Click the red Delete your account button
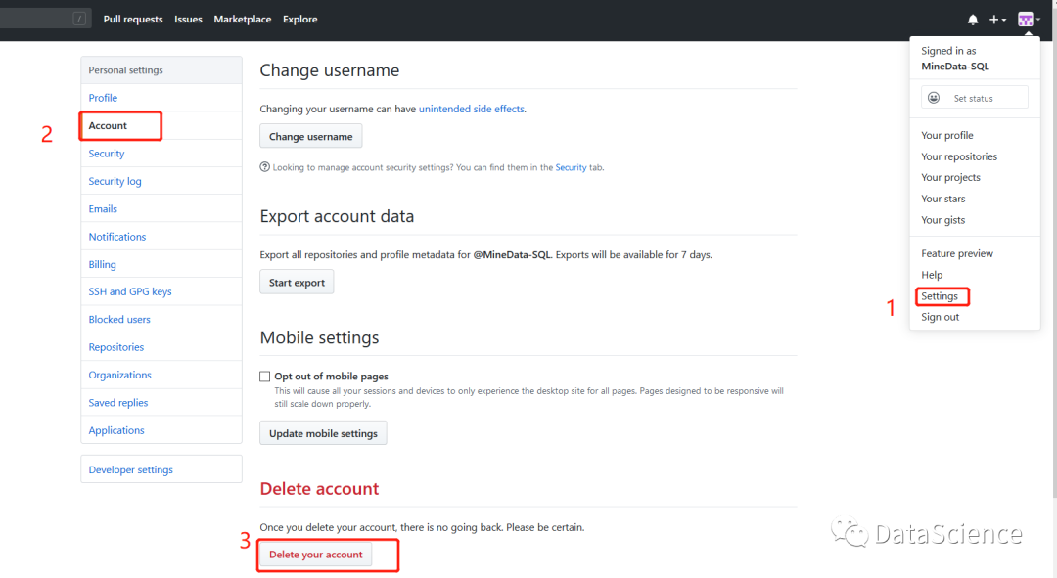Viewport: 1057px width, 578px height. coord(315,555)
